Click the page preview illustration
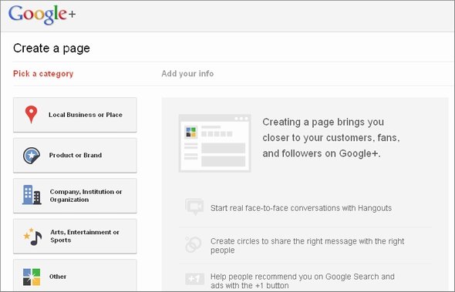The height and width of the screenshot is (292, 455). point(214,143)
